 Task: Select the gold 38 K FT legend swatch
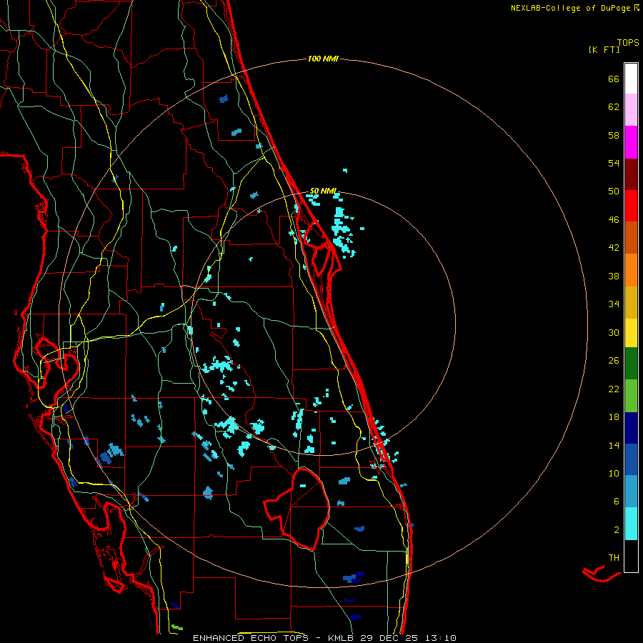(x=631, y=302)
